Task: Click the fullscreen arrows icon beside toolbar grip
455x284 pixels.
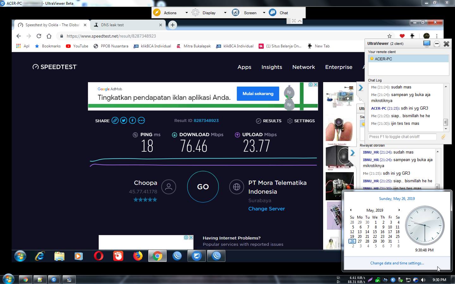Action: click(294, 21)
